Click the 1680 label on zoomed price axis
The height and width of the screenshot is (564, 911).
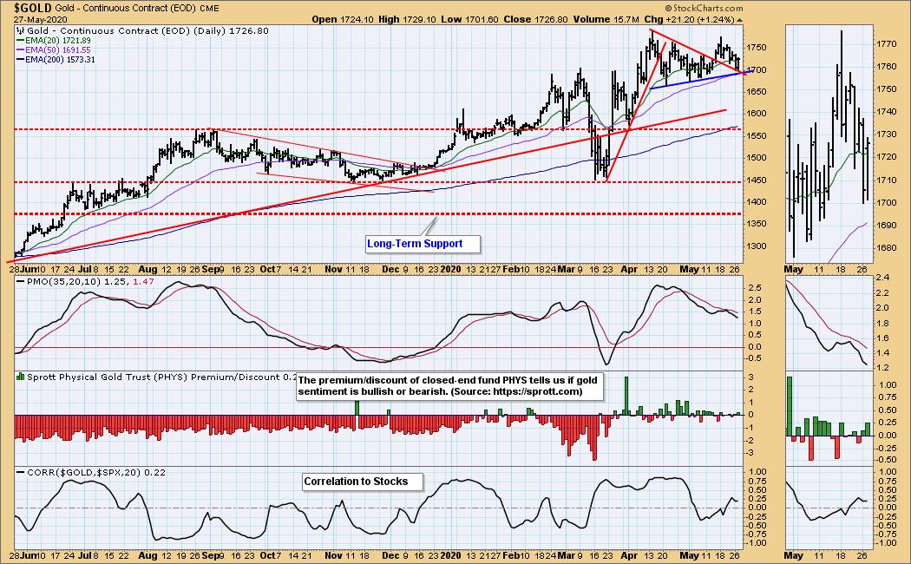(x=886, y=248)
